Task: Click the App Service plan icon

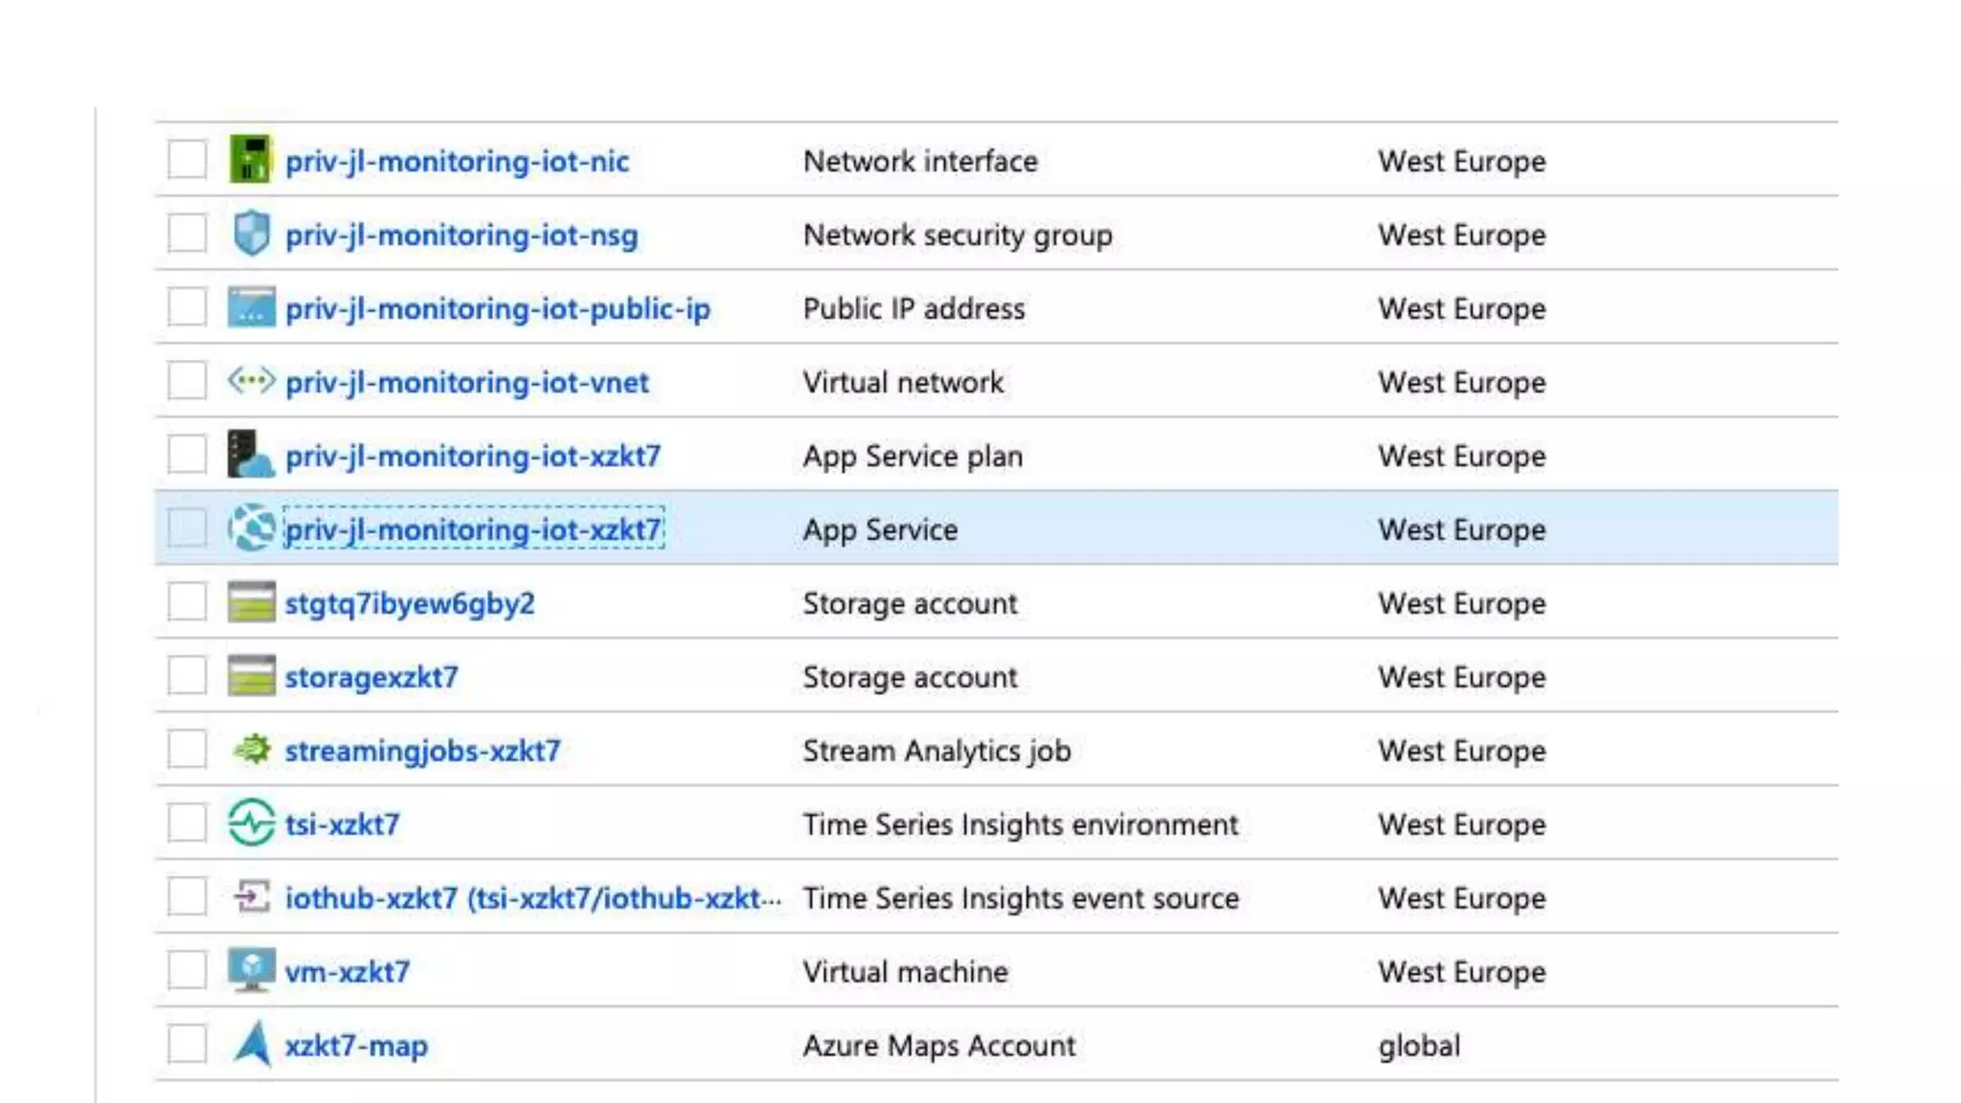Action: click(251, 455)
